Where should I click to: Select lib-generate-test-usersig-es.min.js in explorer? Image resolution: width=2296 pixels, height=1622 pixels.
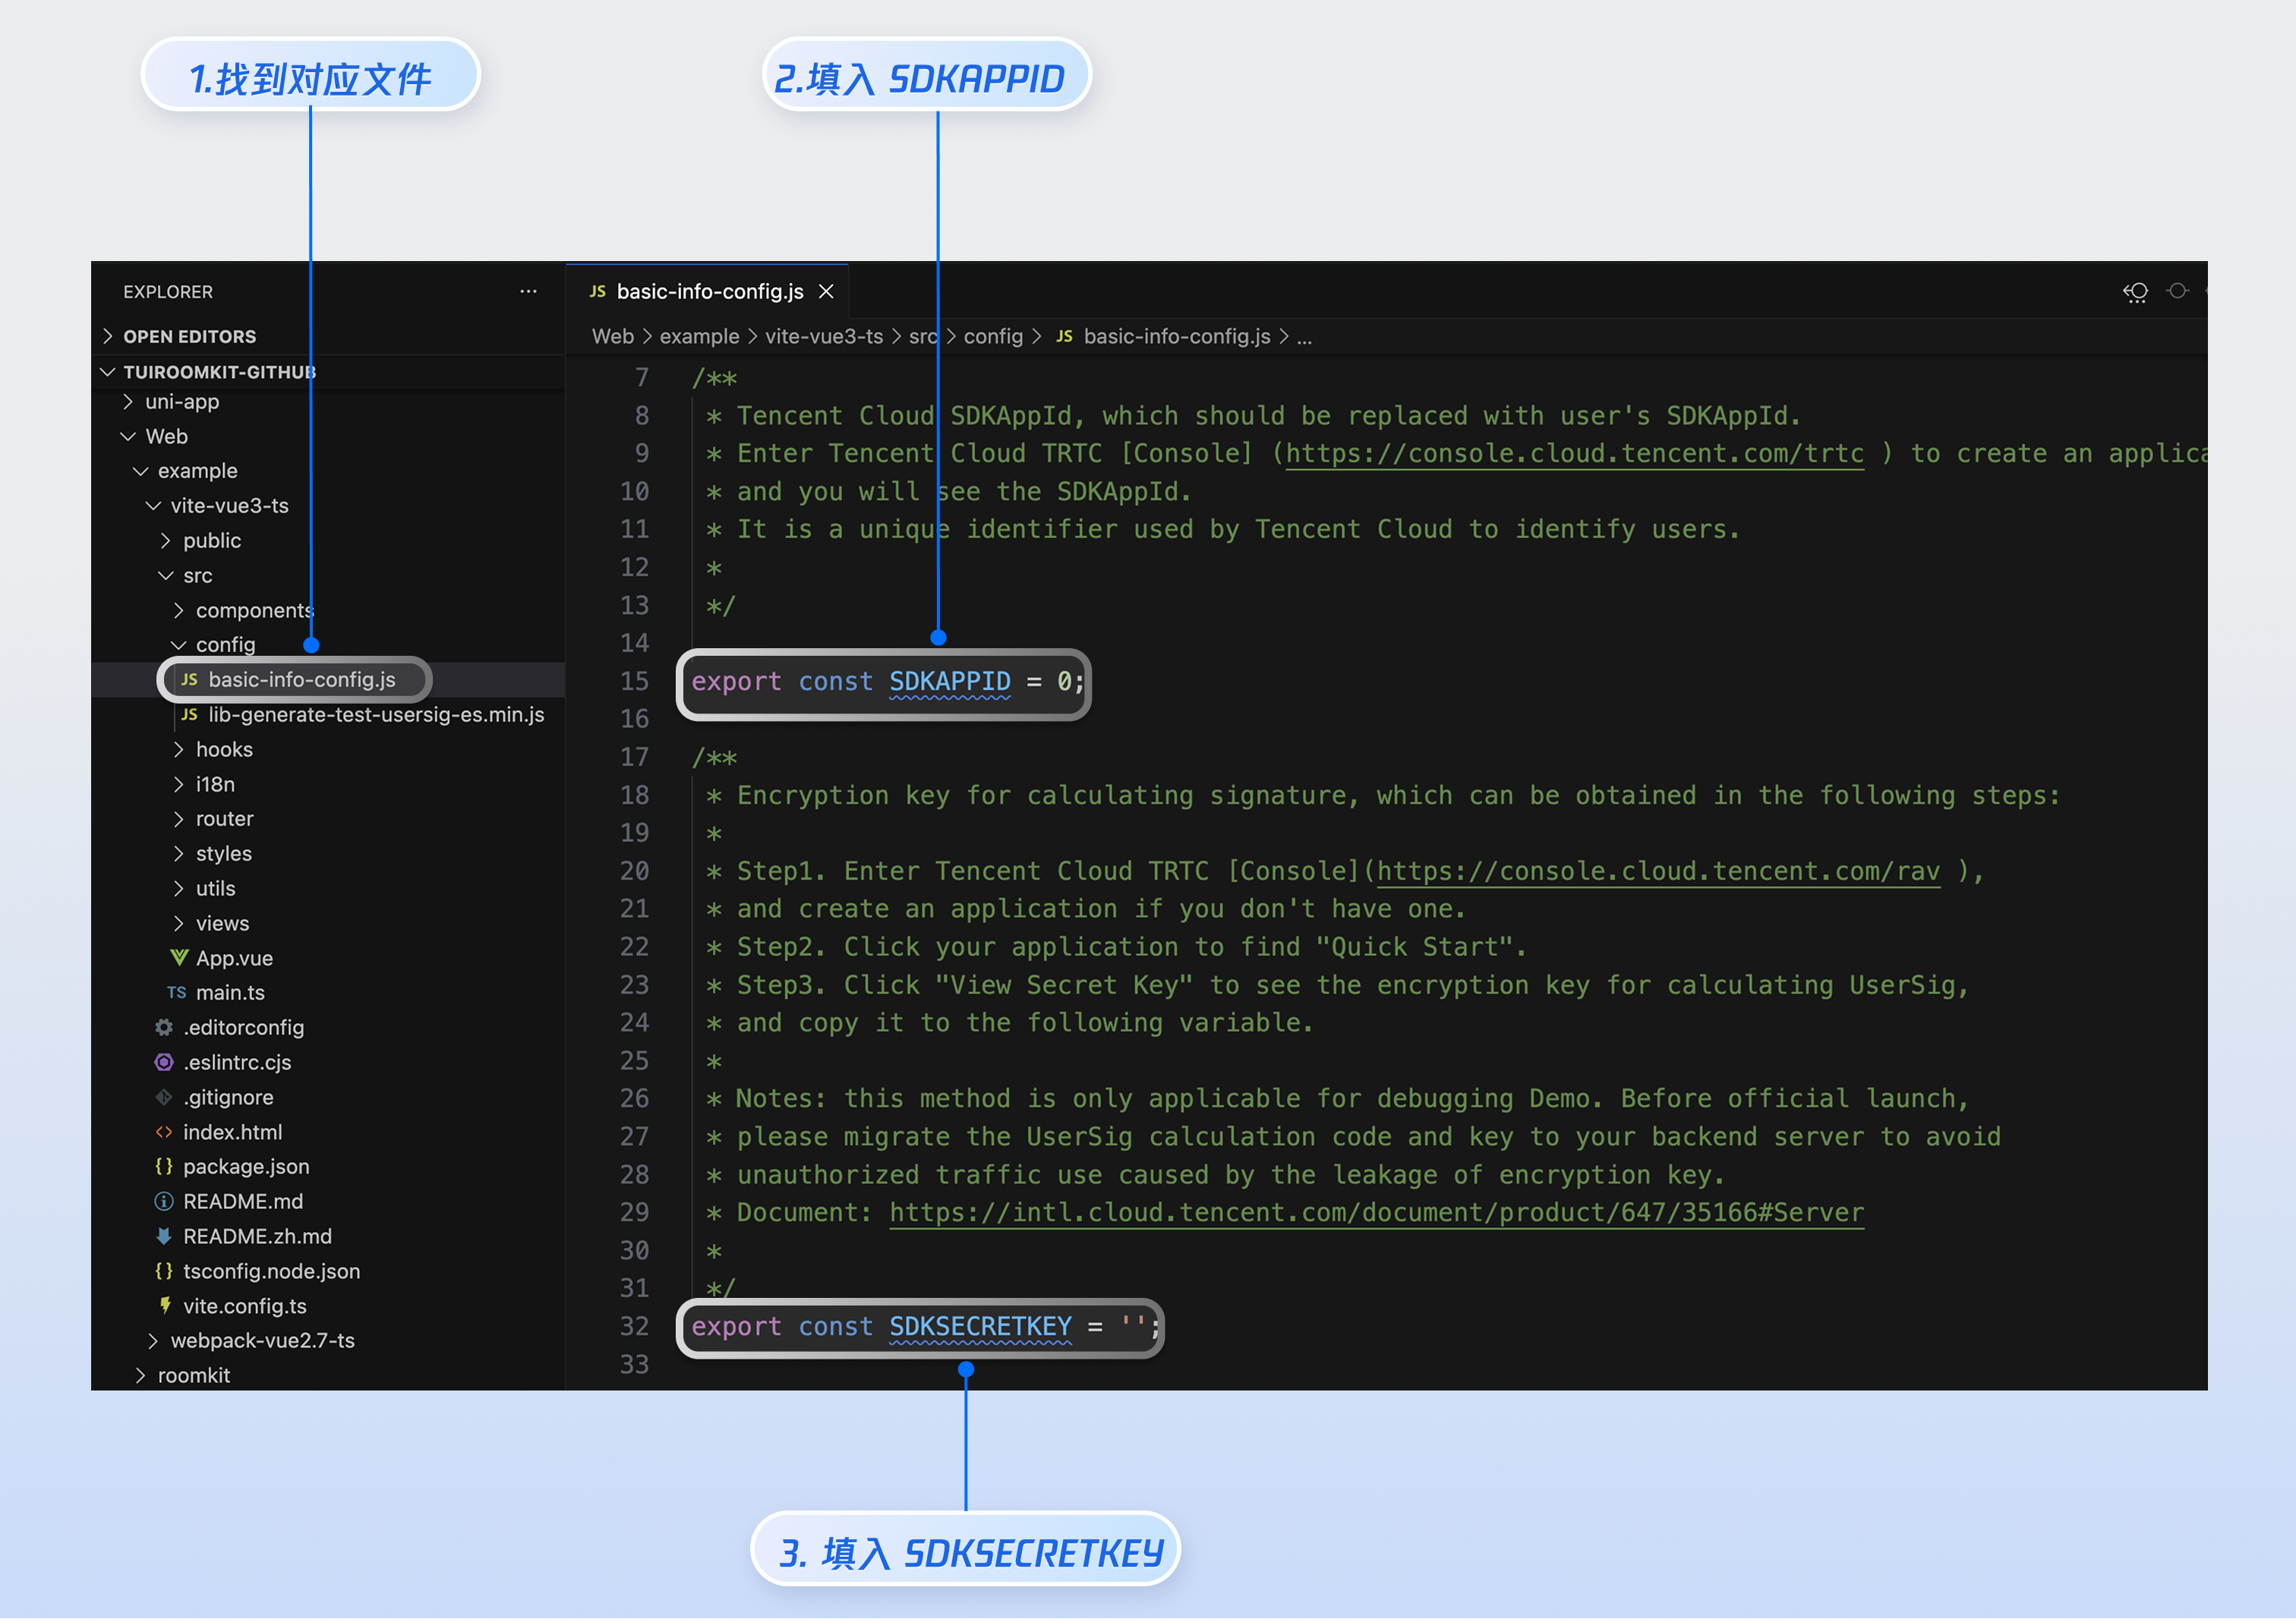[376, 714]
